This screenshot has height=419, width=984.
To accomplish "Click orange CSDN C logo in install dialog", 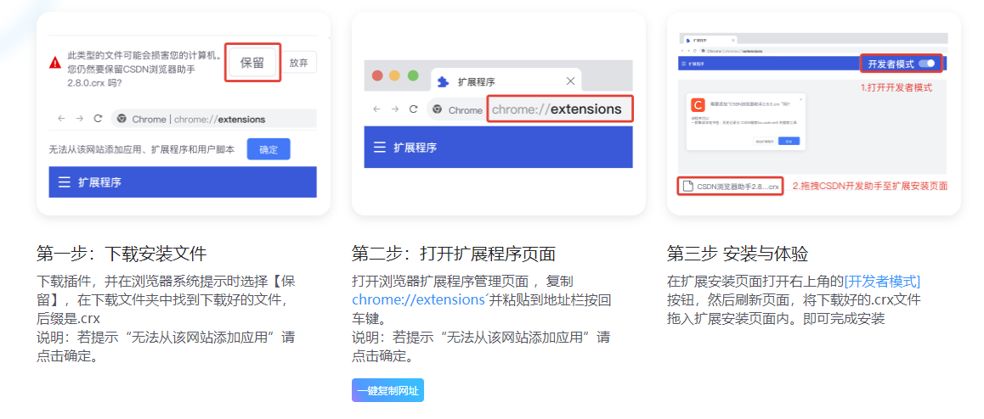I will 698,105.
